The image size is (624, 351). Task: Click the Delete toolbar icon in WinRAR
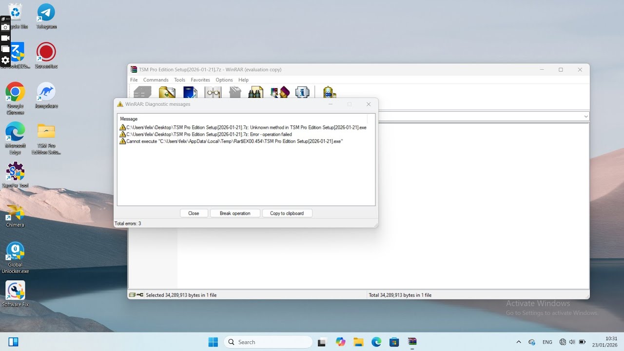point(235,92)
